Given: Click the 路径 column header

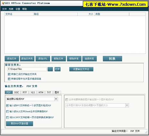Looking at the screenshot, I should (55, 14).
